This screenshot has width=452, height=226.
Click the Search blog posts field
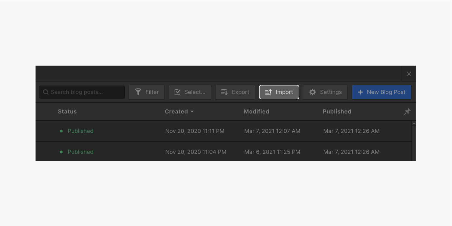[x=82, y=92]
